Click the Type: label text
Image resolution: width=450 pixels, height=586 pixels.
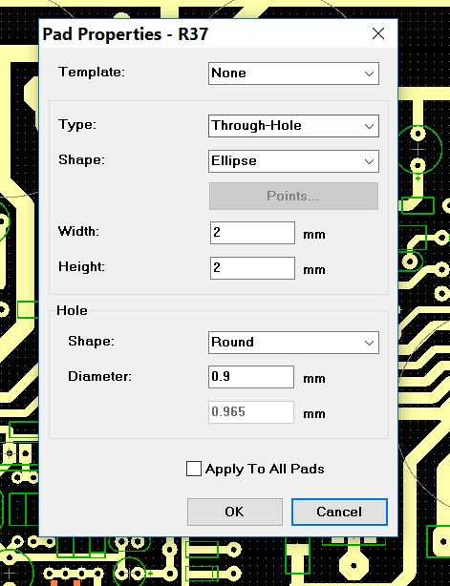pos(77,124)
